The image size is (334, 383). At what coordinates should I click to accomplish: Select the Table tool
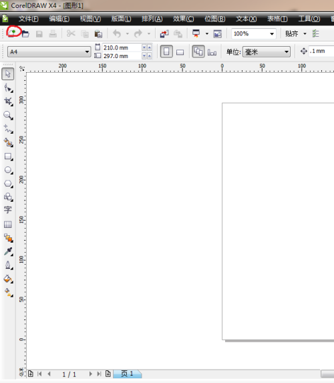point(8,224)
